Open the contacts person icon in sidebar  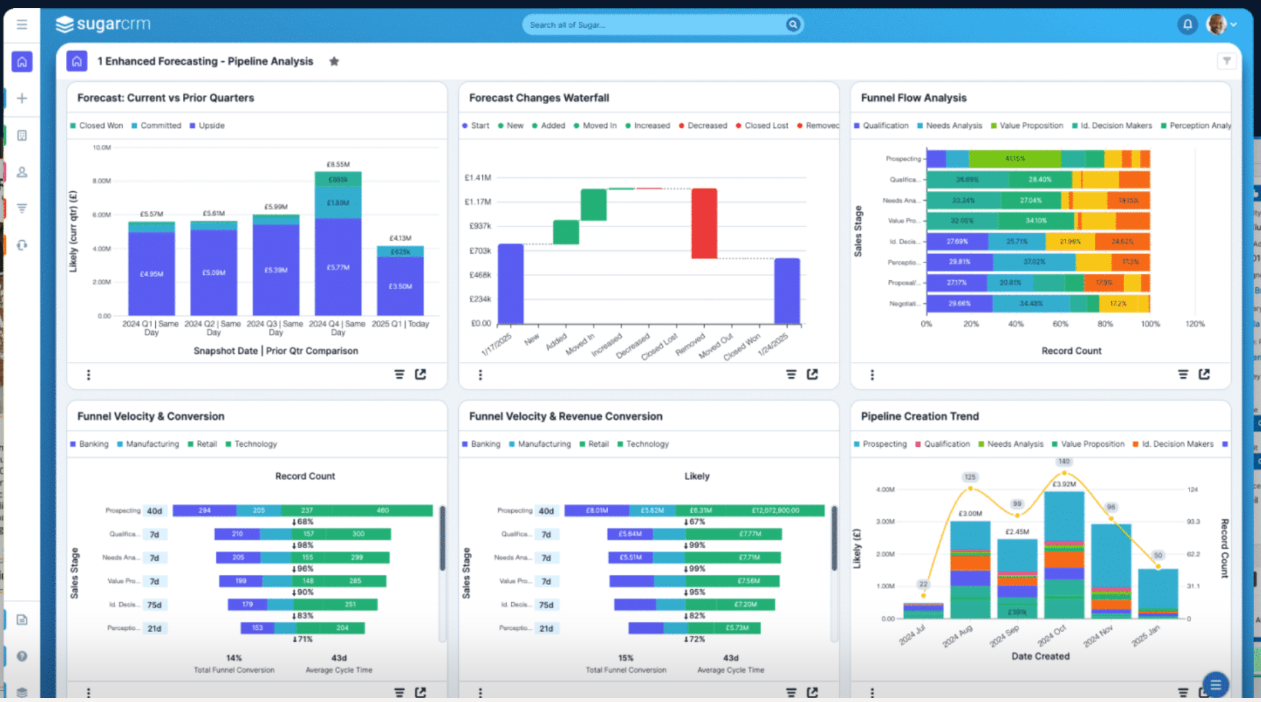22,172
